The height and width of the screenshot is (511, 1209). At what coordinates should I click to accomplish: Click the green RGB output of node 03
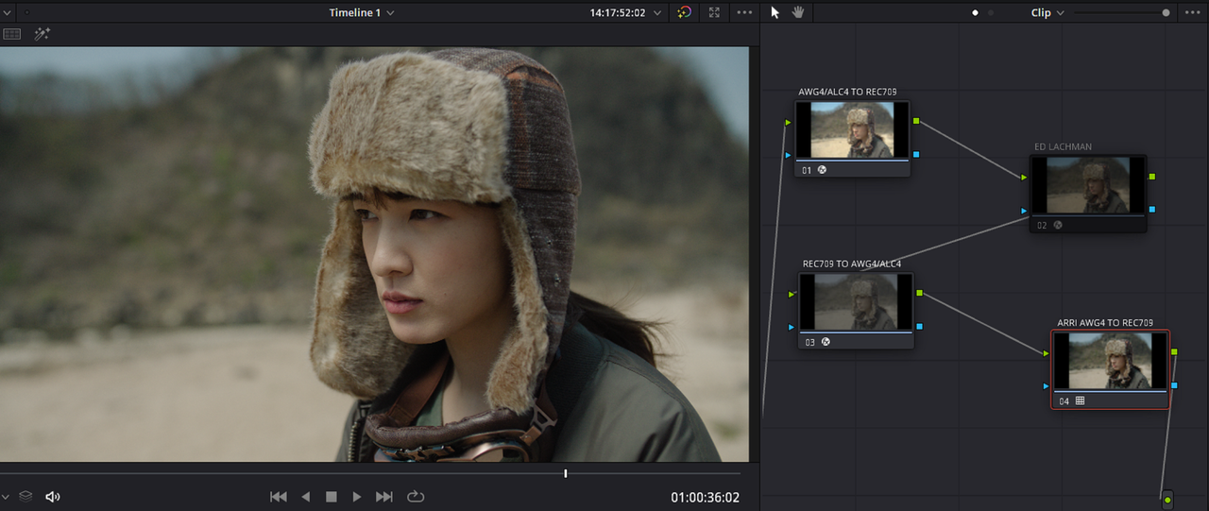(x=920, y=294)
